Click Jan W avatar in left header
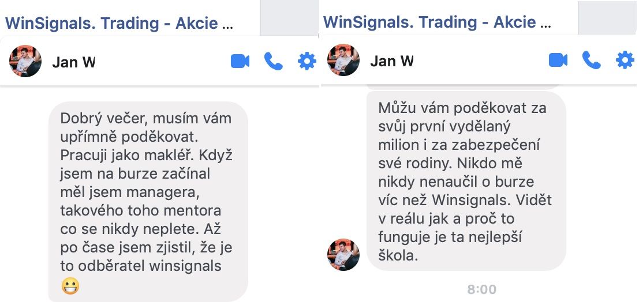The width and height of the screenshot is (639, 302). pyautogui.click(x=25, y=61)
